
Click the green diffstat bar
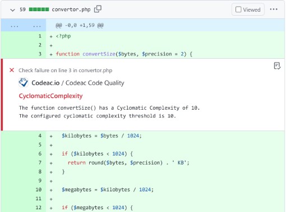point(39,10)
